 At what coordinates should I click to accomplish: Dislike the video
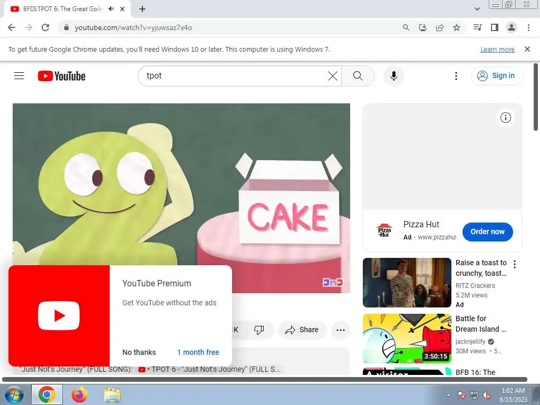(259, 330)
